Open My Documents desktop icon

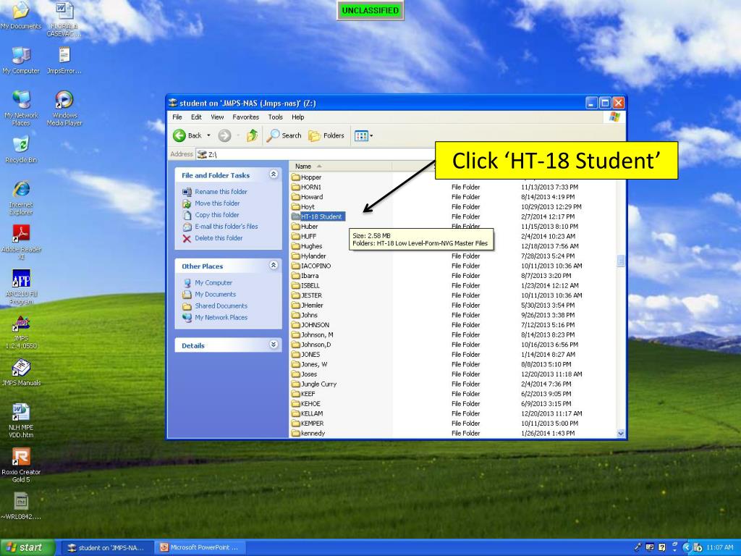[21, 15]
